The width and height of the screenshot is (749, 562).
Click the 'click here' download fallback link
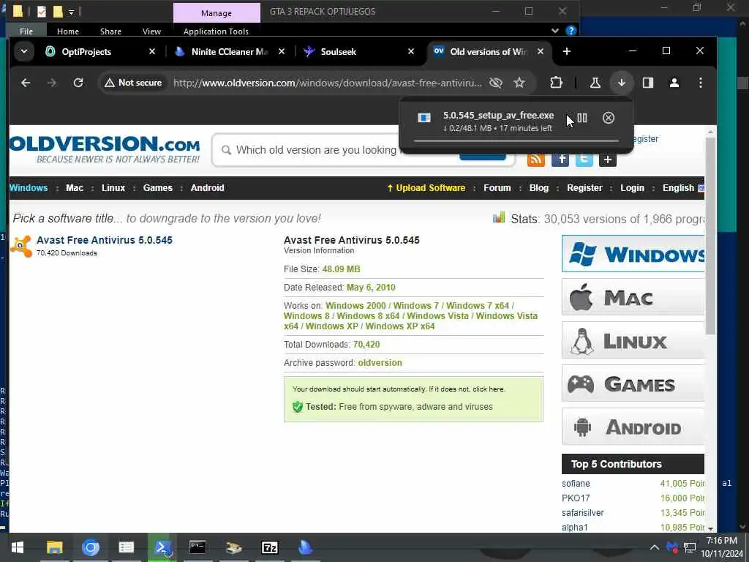[x=488, y=389]
